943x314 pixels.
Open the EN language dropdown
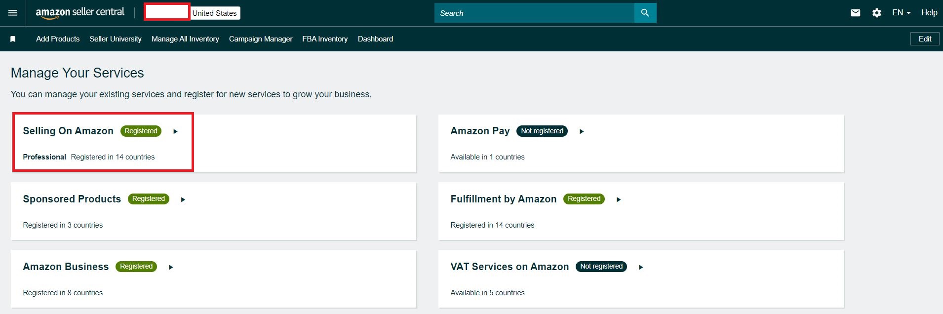901,13
